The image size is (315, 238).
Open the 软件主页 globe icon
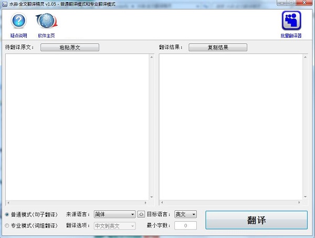[46, 21]
